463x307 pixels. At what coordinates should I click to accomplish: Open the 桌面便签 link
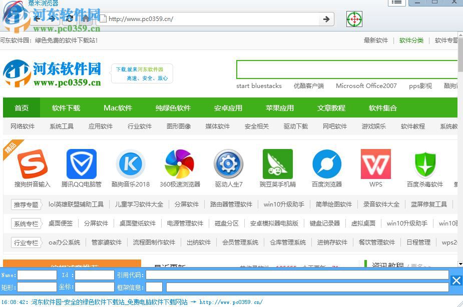click(61, 223)
